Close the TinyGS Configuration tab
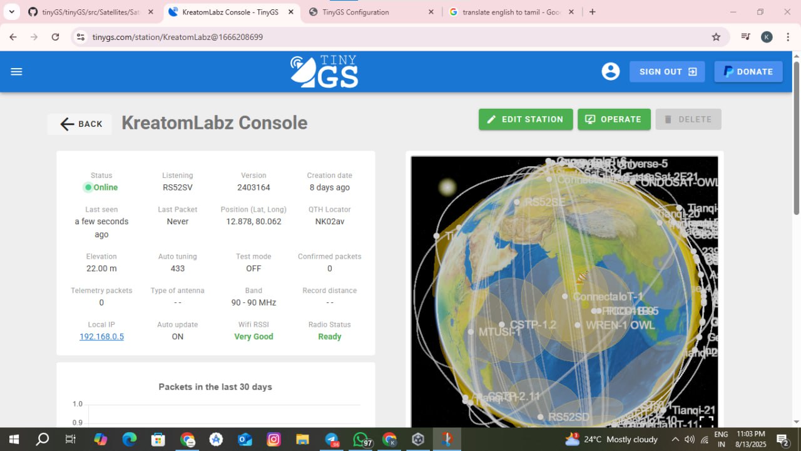The height and width of the screenshot is (451, 801). pos(431,12)
